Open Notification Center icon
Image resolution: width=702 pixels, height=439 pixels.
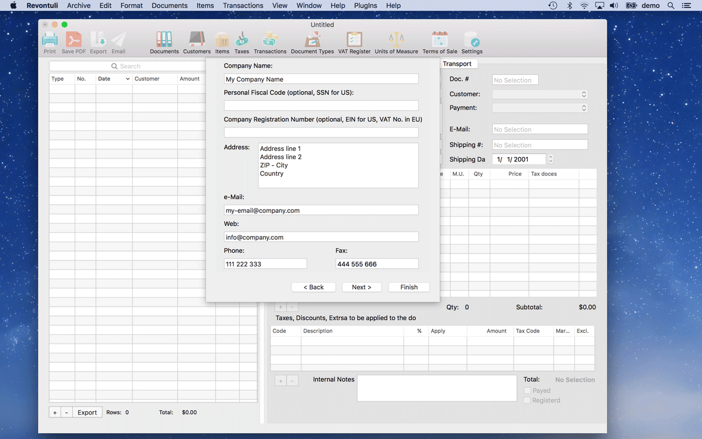tap(687, 5)
